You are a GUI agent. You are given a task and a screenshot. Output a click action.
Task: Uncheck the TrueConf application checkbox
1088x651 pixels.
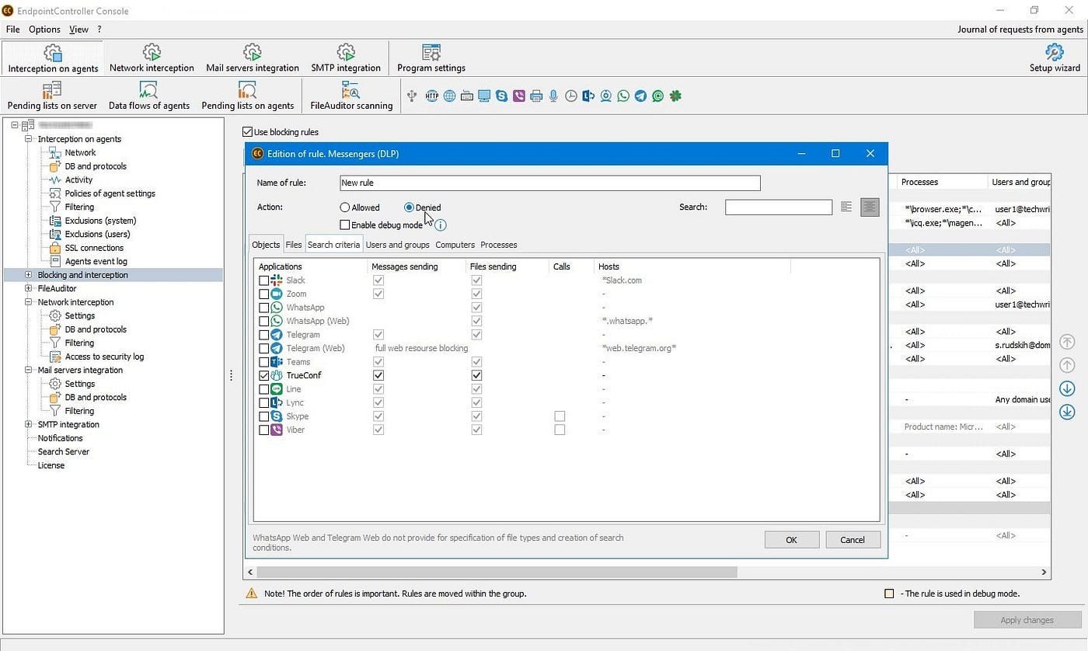tap(264, 375)
